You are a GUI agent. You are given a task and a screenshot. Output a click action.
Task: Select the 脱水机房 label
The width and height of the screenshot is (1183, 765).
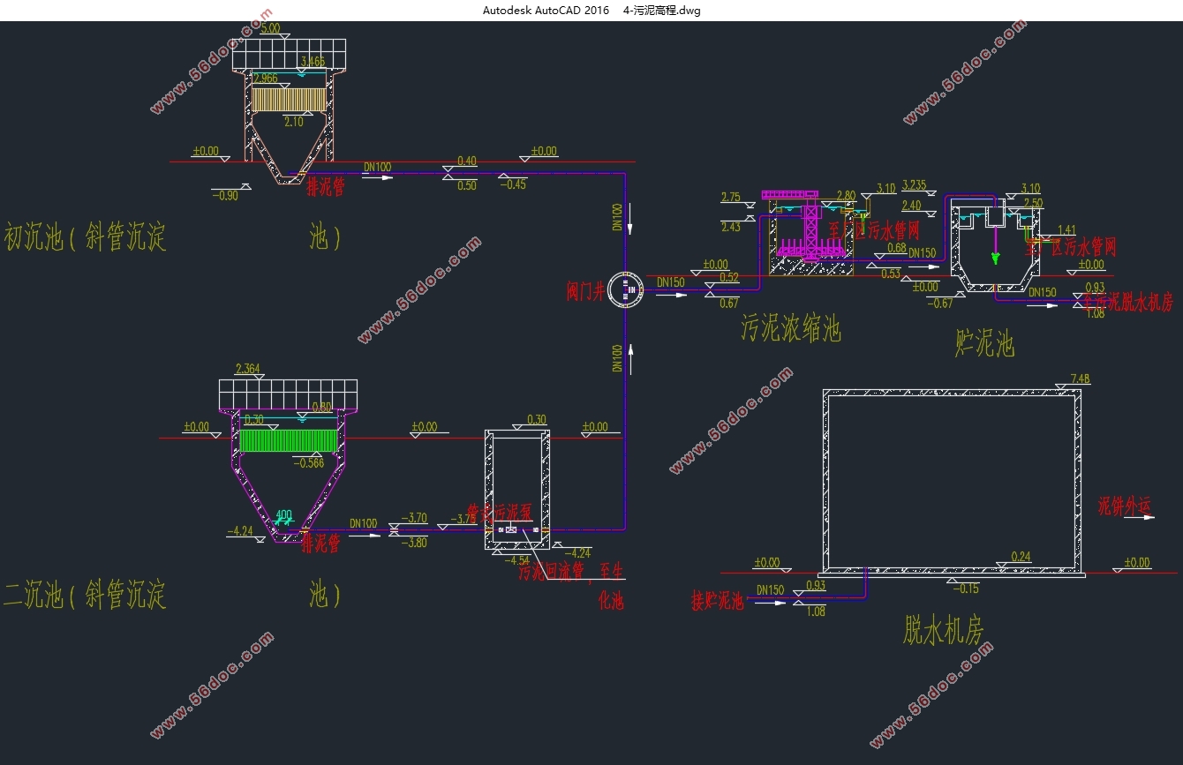coord(944,630)
